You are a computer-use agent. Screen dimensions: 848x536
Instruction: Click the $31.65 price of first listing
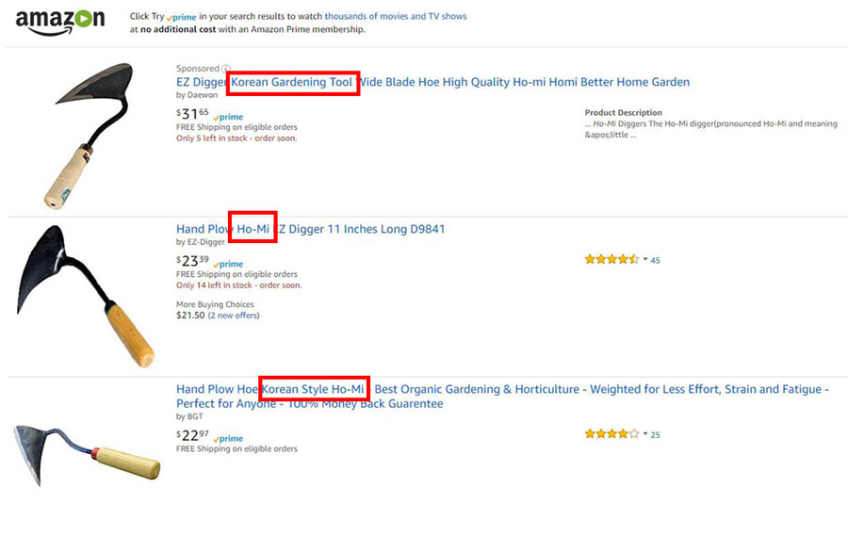[x=192, y=114]
